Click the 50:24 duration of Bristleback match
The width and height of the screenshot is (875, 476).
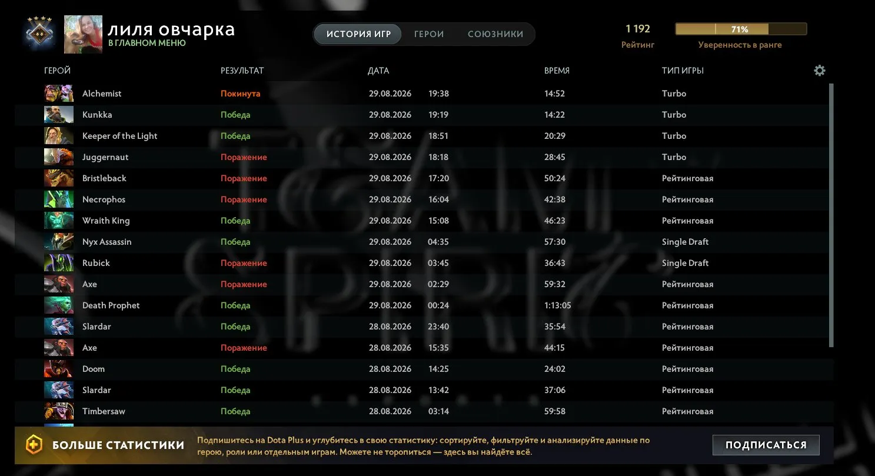click(x=555, y=178)
